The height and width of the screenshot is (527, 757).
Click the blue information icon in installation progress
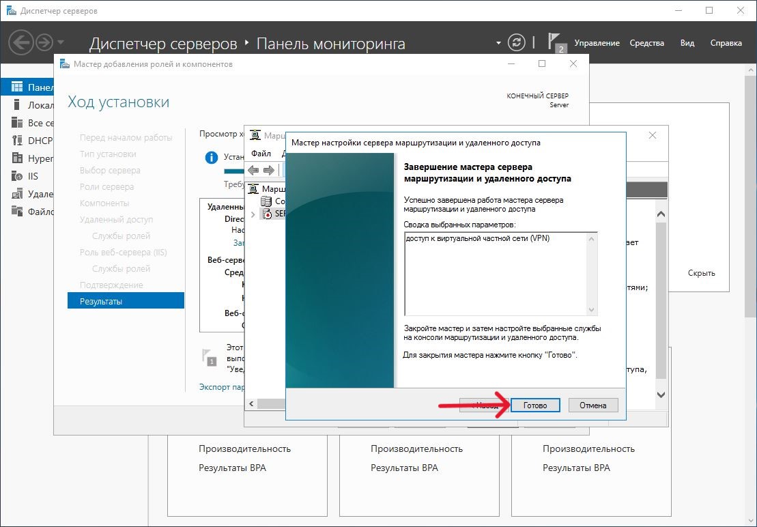(212, 158)
